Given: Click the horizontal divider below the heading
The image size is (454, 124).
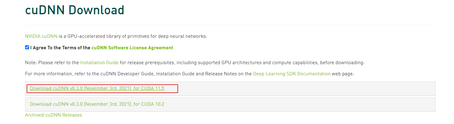Looking at the screenshot, I should 230,25.
